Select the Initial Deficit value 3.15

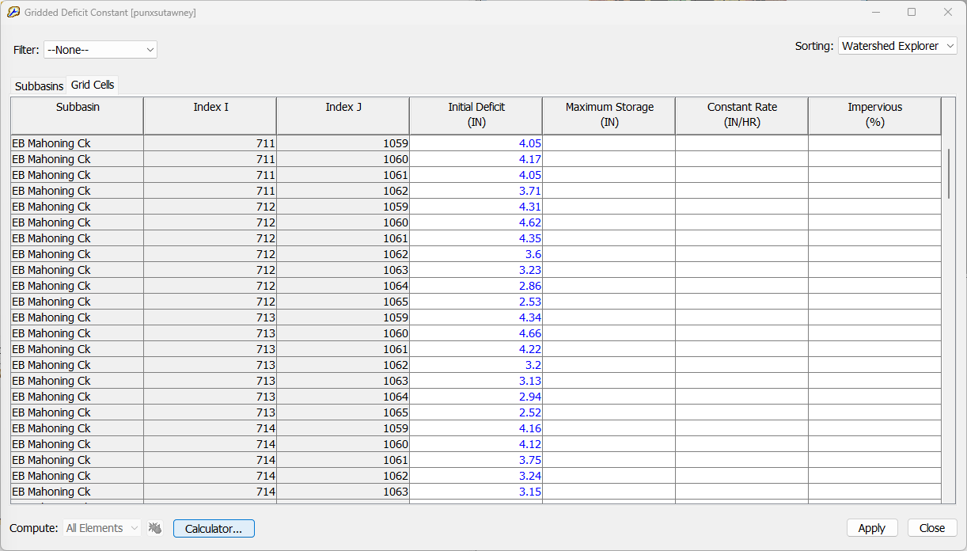(476, 492)
